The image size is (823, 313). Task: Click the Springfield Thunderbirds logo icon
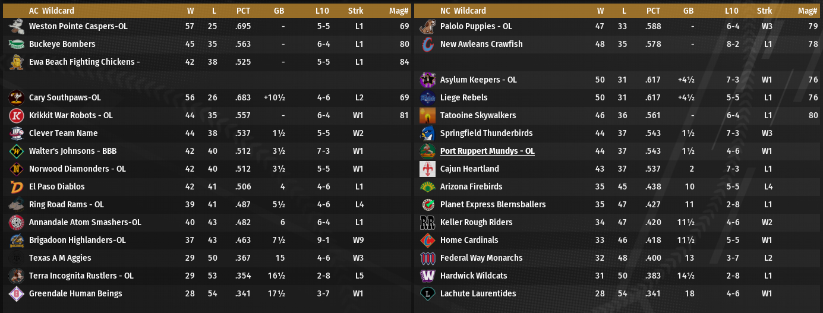tap(427, 133)
